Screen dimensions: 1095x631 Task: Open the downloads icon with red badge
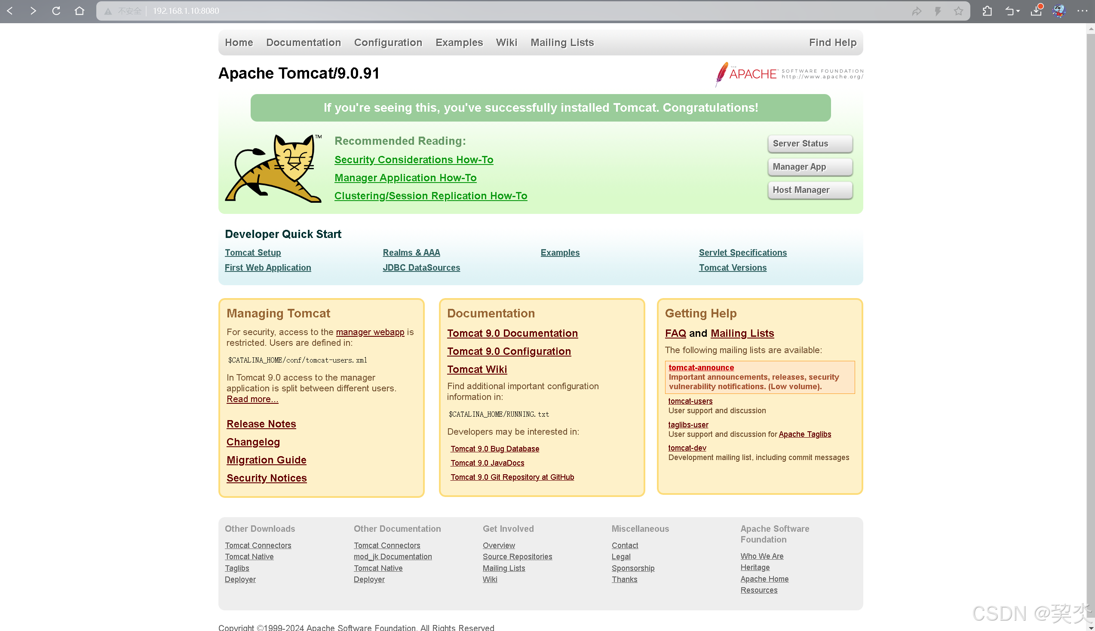tap(1037, 11)
